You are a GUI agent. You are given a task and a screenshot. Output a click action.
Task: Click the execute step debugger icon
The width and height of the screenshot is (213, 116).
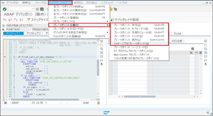10,20
